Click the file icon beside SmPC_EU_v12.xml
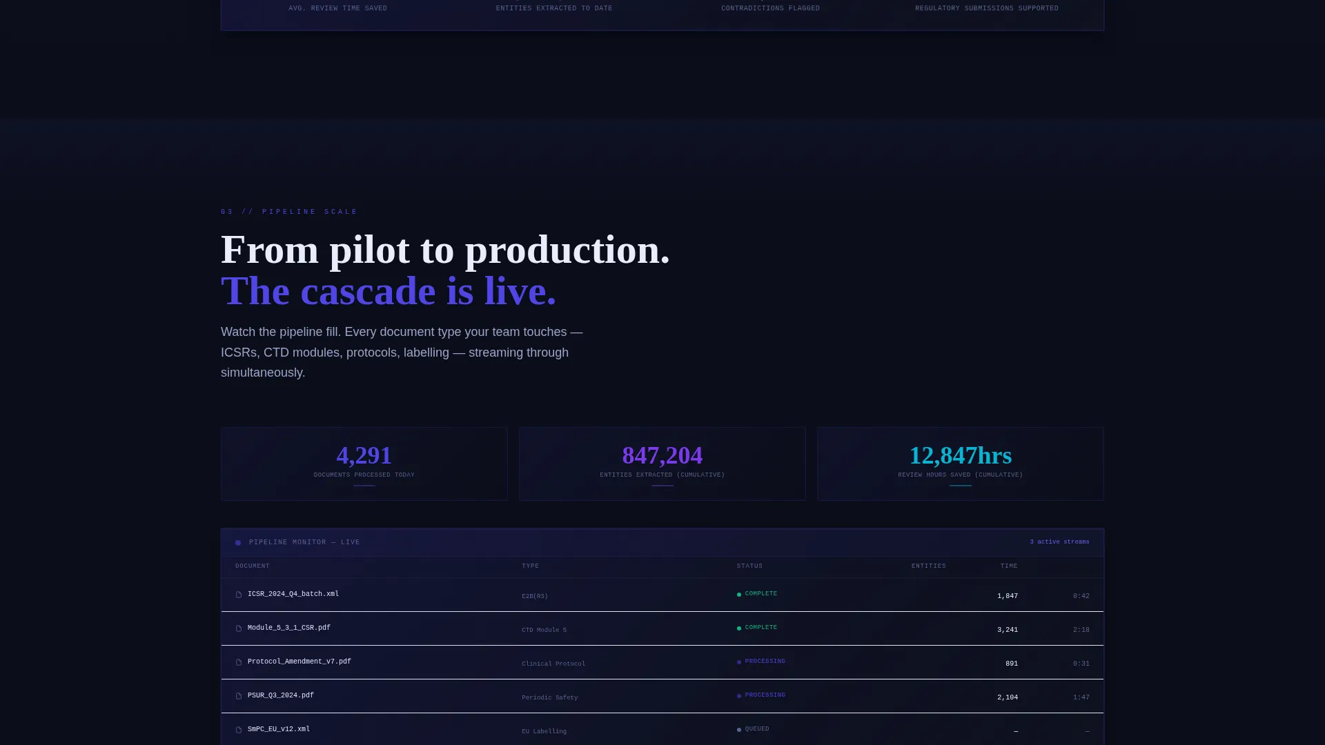 pos(239,730)
